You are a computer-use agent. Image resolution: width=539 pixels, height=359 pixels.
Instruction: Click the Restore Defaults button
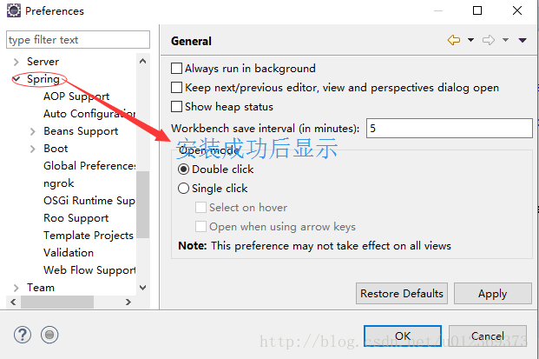[x=402, y=293]
